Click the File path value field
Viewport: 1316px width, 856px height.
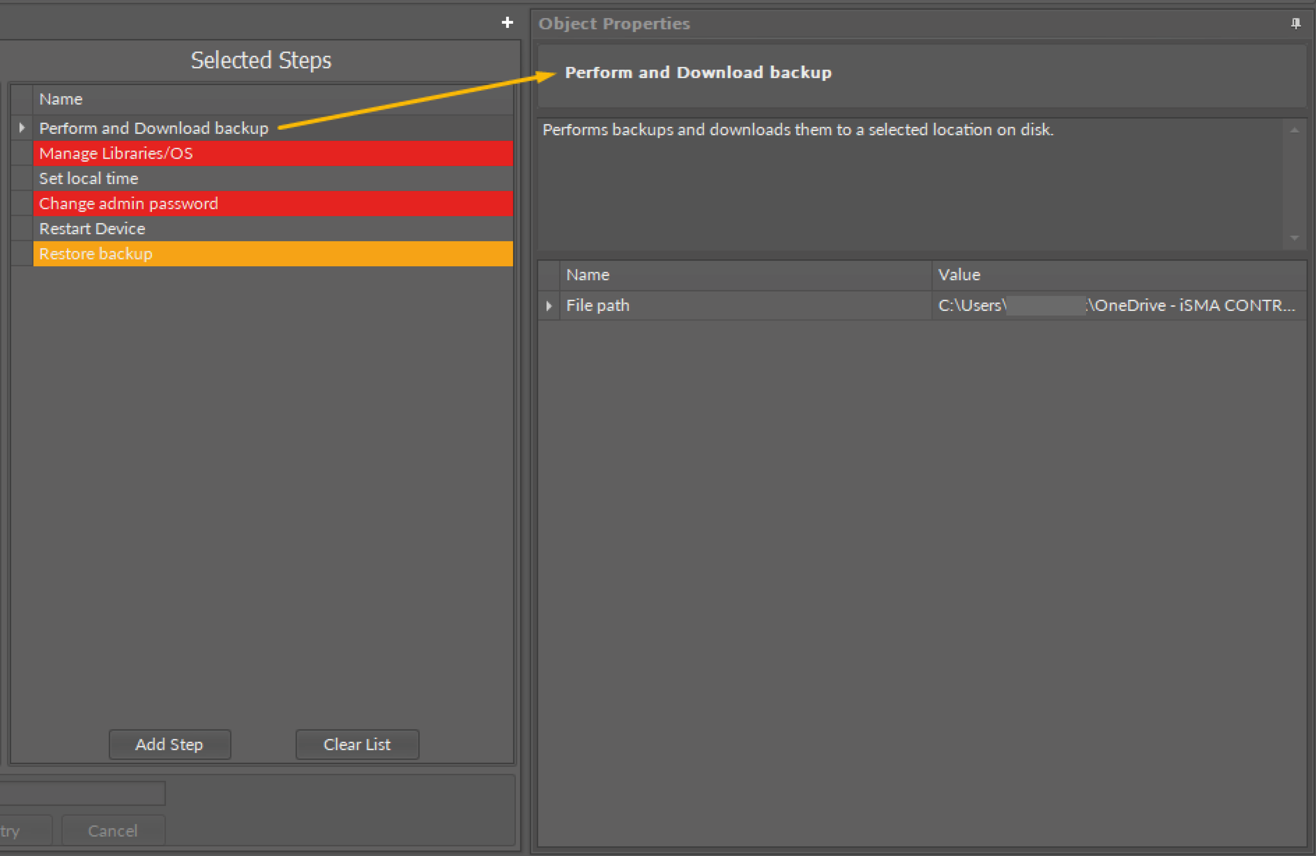point(1117,305)
